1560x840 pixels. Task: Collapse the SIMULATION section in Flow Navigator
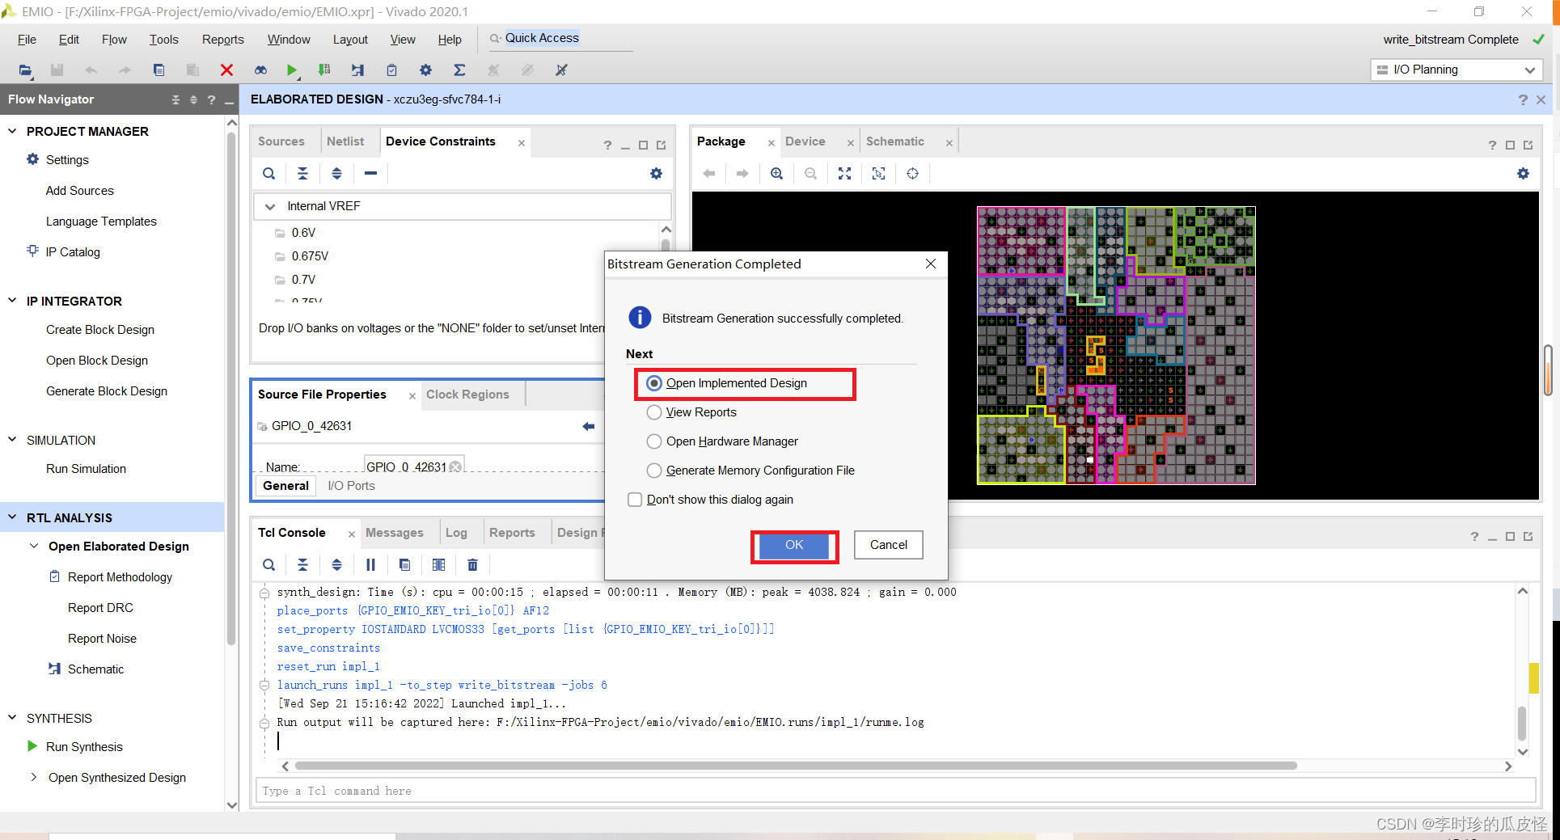coord(11,440)
